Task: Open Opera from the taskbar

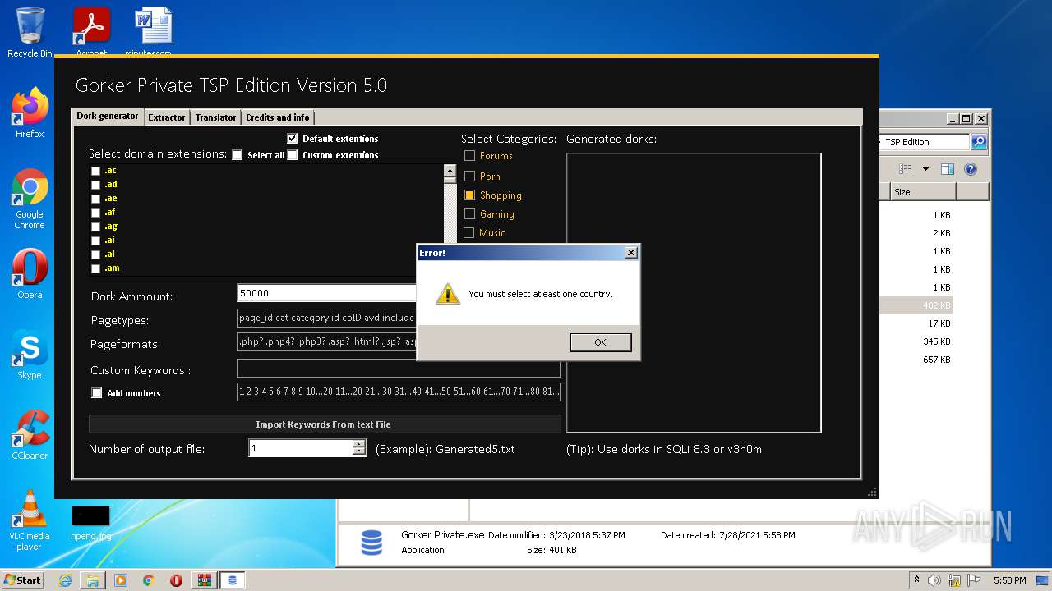Action: coord(177,580)
